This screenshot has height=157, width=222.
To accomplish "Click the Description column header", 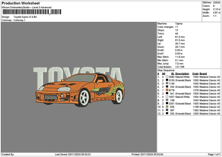I will pos(182,74).
